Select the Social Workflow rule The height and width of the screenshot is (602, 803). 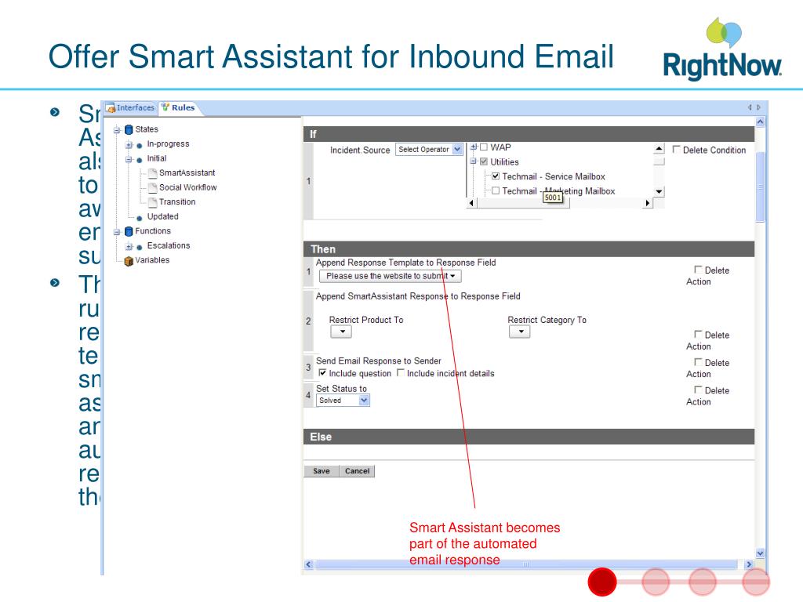188,187
